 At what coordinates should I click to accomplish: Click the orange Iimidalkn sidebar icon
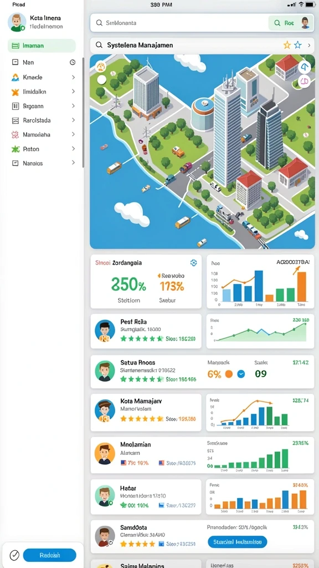point(15,92)
